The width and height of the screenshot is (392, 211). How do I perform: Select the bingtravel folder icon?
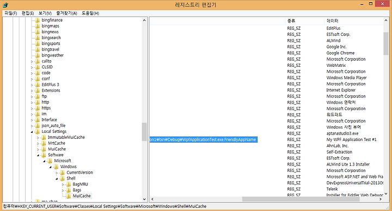pyautogui.click(x=38, y=49)
